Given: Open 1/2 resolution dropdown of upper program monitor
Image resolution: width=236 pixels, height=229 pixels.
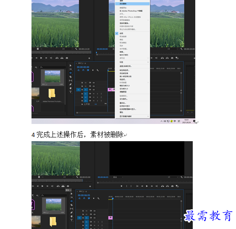Looking at the screenshot, I should point(173,49).
